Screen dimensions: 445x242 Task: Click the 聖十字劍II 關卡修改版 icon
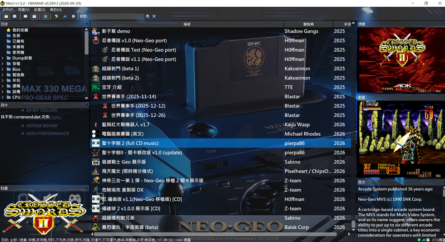pos(96,152)
